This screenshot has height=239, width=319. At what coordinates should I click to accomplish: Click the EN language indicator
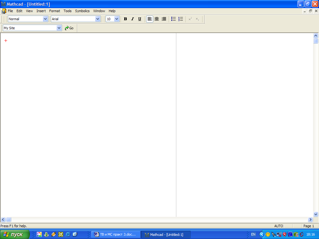tap(253, 234)
